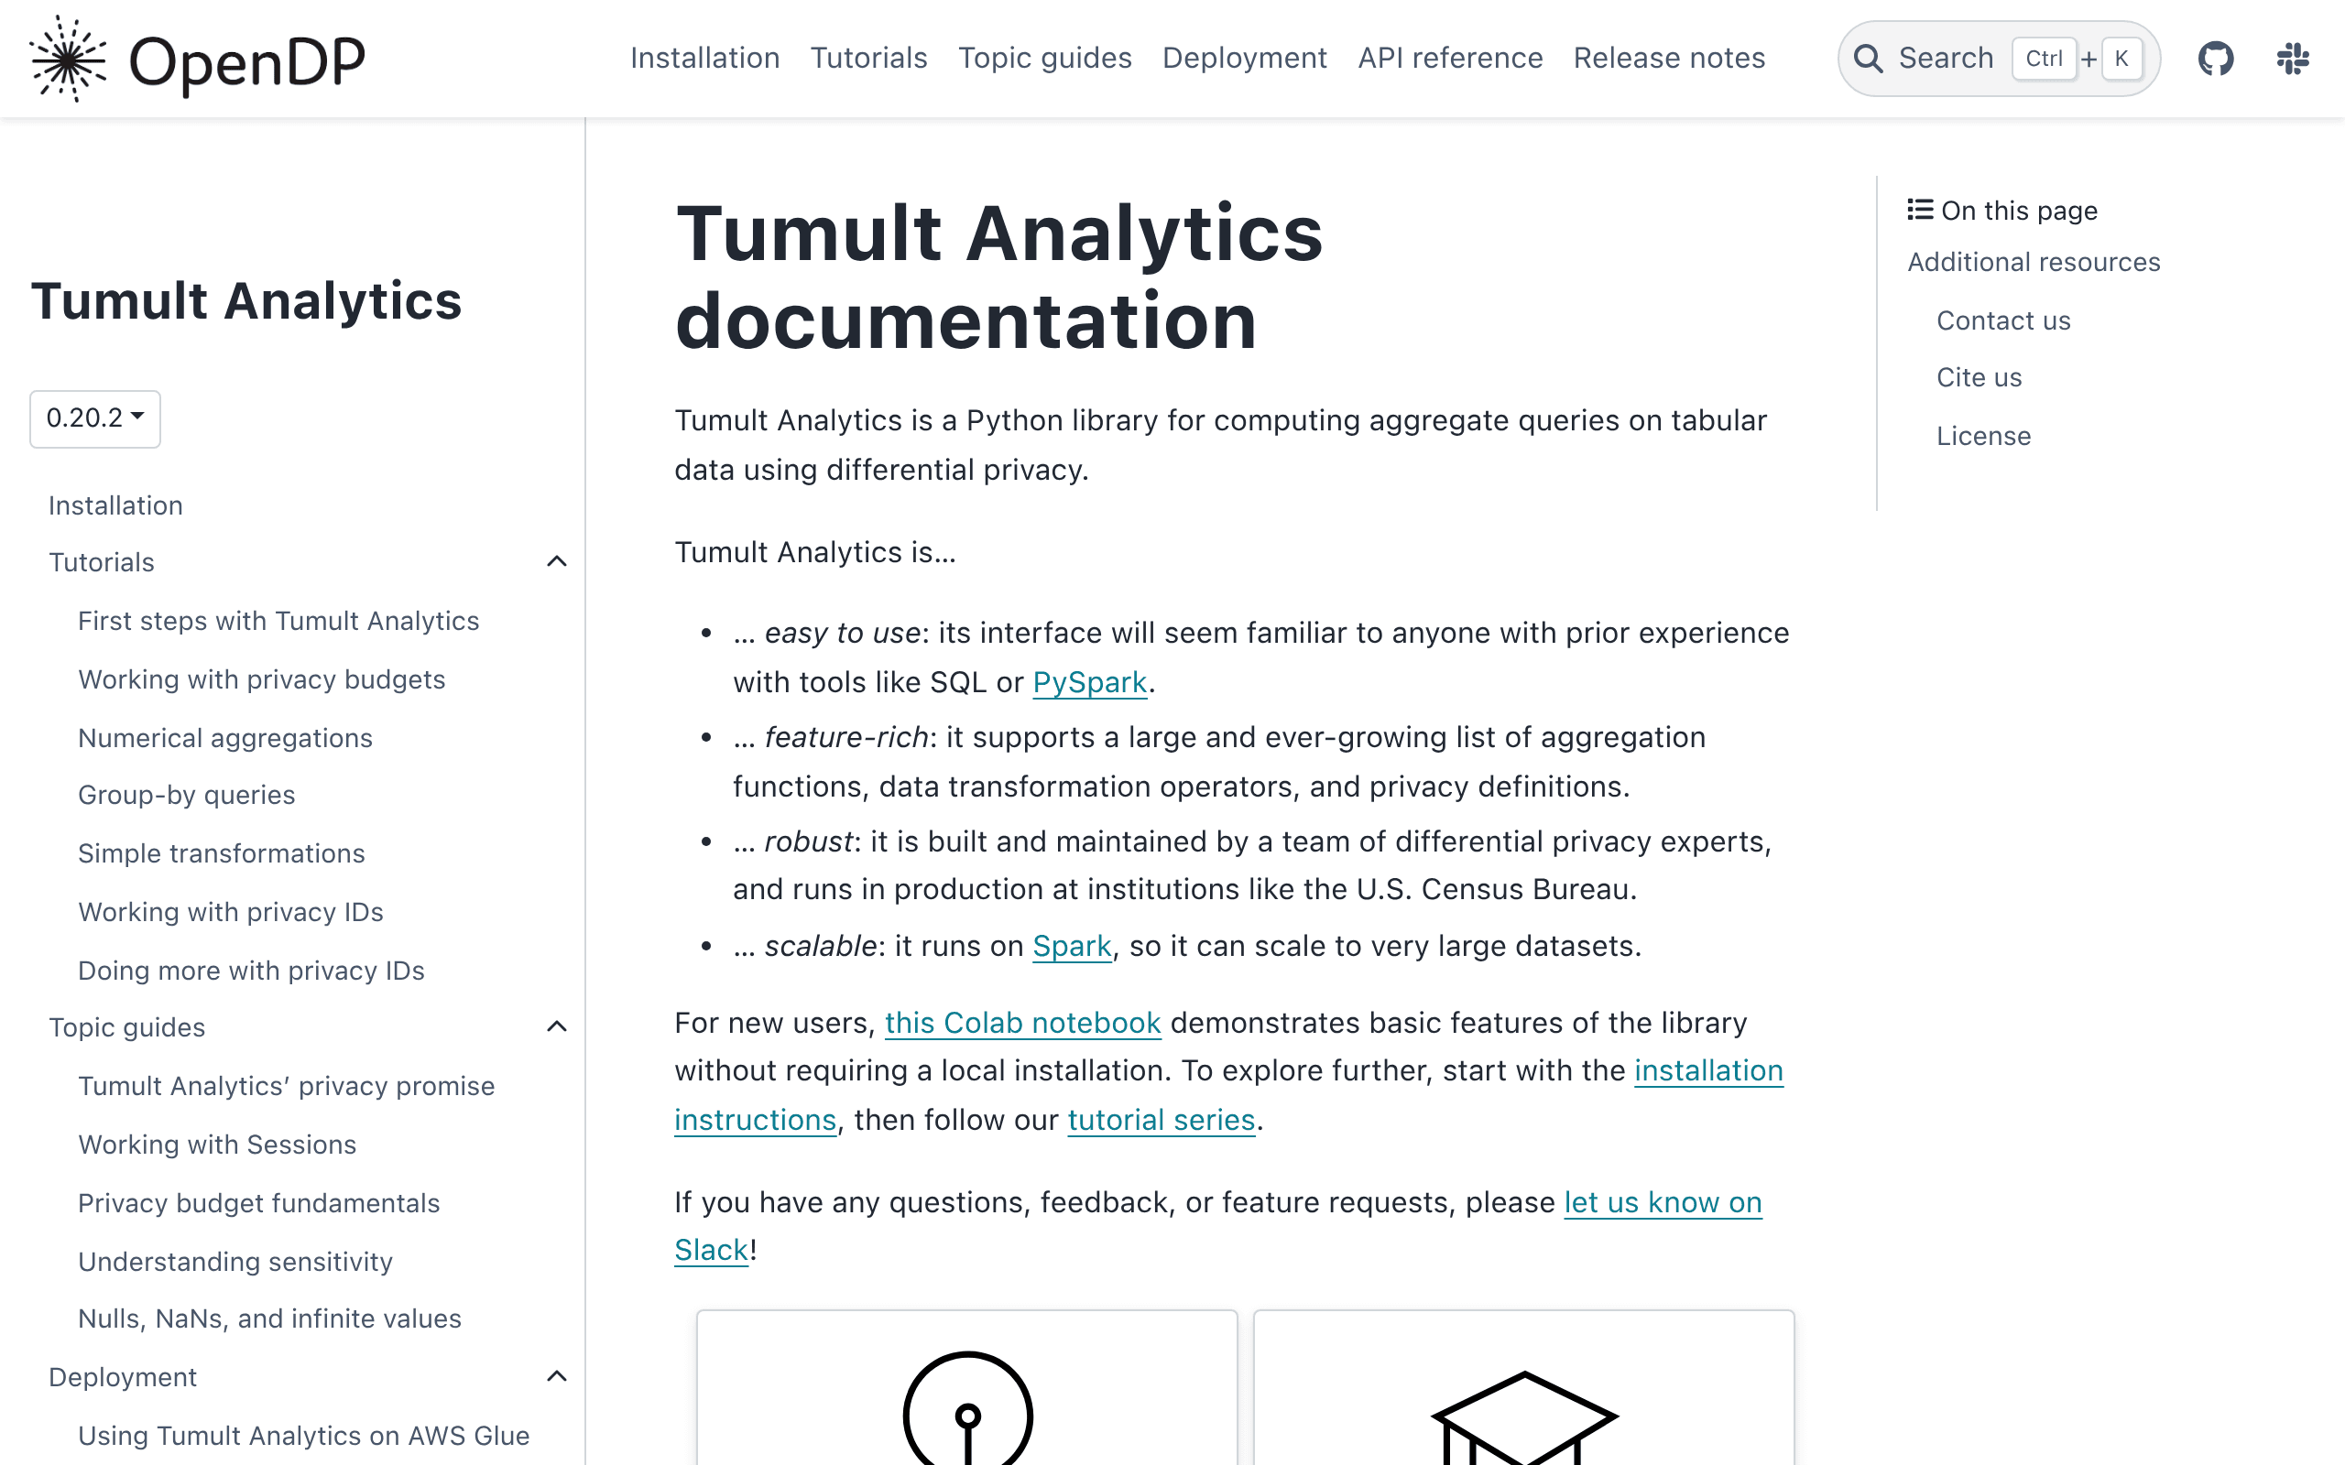Viewport: 2345px width, 1465px height.
Task: Open the tutorial series link
Action: [1161, 1120]
